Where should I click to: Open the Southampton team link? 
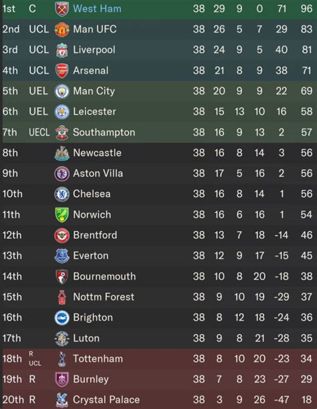pyautogui.click(x=104, y=132)
